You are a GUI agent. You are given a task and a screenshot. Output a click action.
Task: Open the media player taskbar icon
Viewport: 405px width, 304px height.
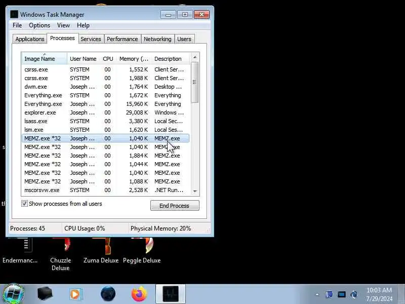pos(75,294)
